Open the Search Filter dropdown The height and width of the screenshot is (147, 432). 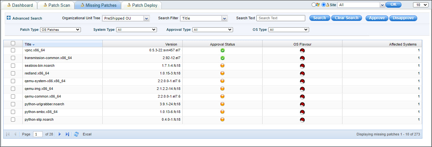[x=225, y=19]
